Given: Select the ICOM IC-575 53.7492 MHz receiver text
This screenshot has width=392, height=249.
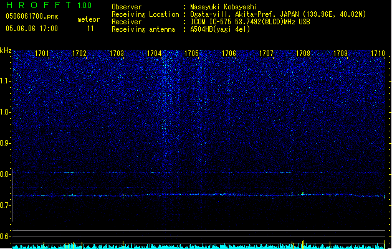Looking at the screenshot, I should pos(250,22).
